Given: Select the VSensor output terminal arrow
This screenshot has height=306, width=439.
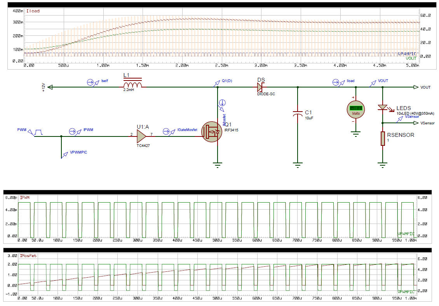Looking at the screenshot, I should click(416, 123).
